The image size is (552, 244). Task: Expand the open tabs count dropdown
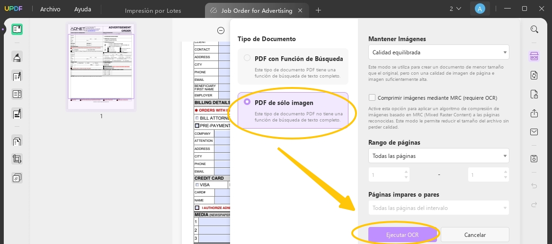455,9
